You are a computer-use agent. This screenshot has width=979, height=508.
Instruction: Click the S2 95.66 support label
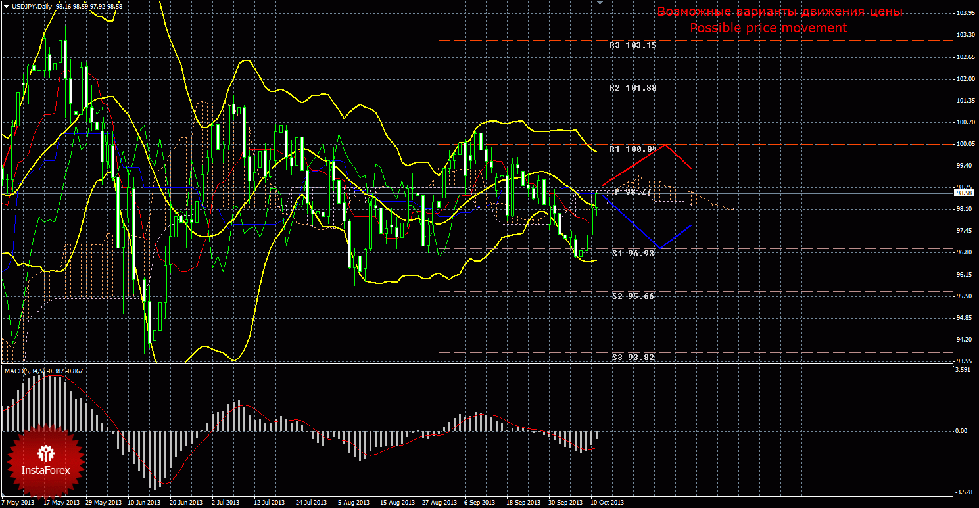click(633, 296)
